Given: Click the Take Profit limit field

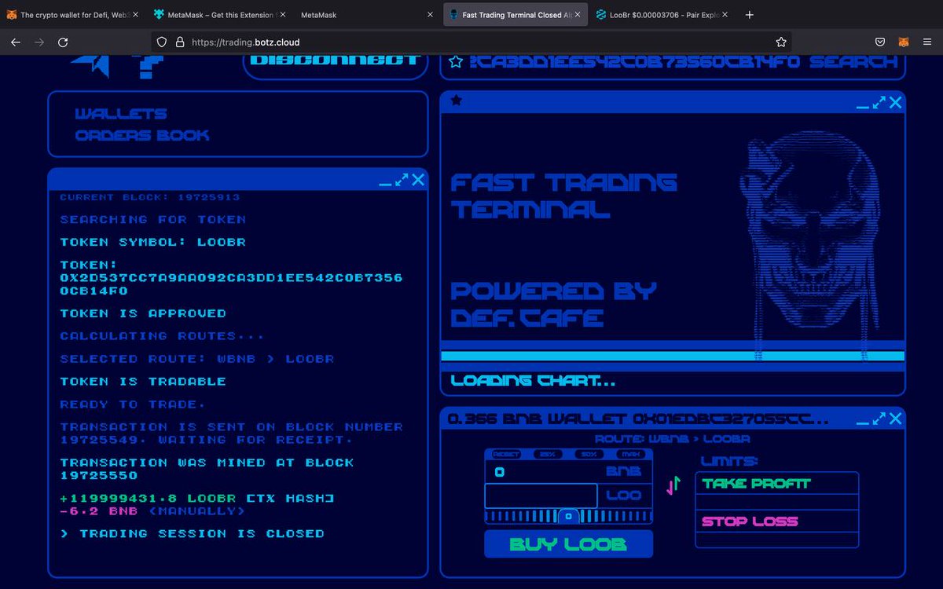Looking at the screenshot, I should (777, 501).
